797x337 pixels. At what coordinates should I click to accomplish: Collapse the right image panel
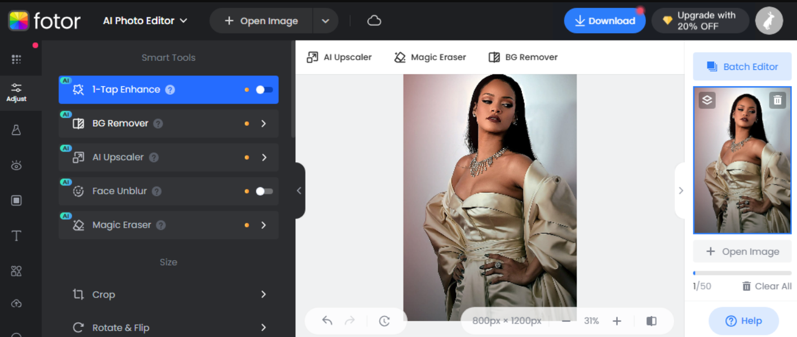pos(680,190)
